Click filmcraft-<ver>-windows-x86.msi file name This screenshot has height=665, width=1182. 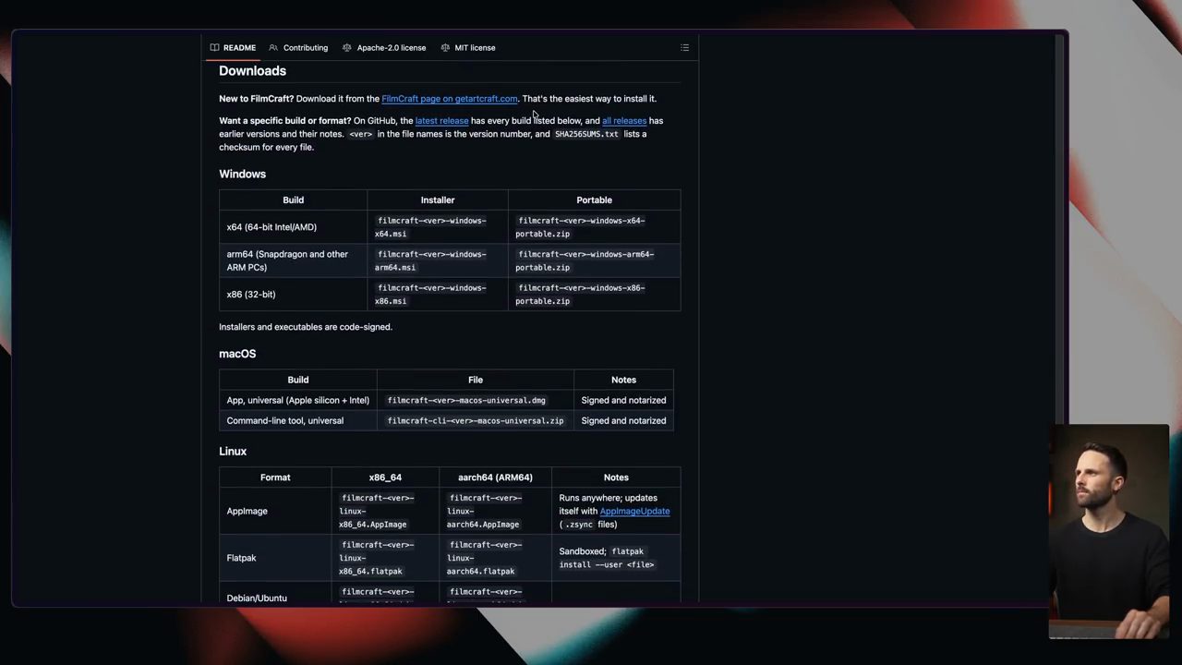pos(430,295)
